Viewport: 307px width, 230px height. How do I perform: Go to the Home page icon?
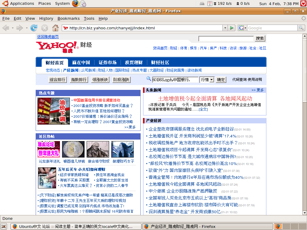click(x=55, y=28)
